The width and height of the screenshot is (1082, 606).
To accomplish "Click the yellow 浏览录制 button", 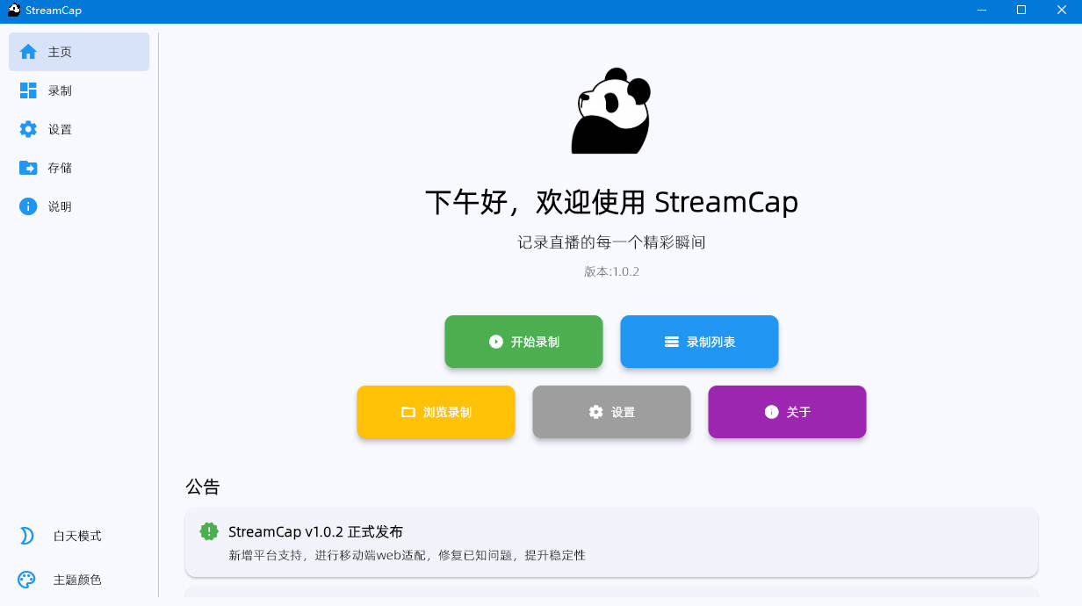I will (x=436, y=412).
